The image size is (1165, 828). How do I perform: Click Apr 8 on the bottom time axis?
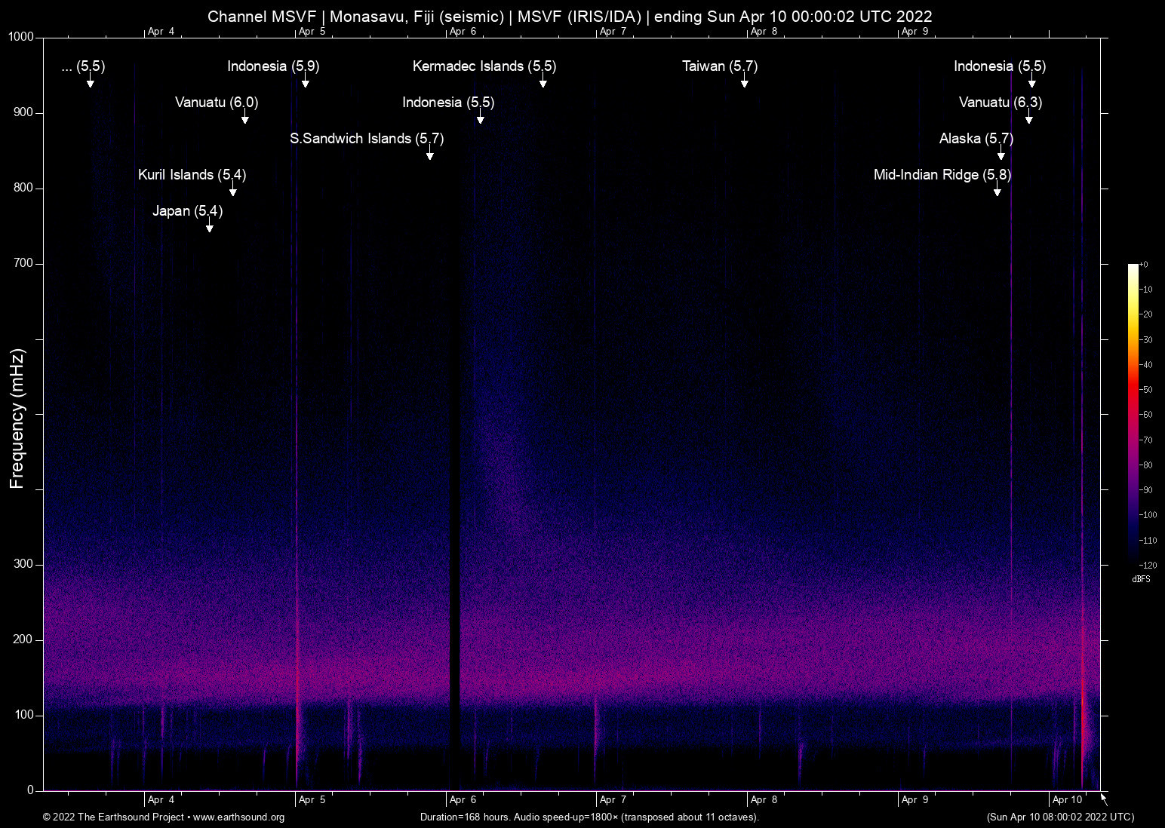[764, 800]
